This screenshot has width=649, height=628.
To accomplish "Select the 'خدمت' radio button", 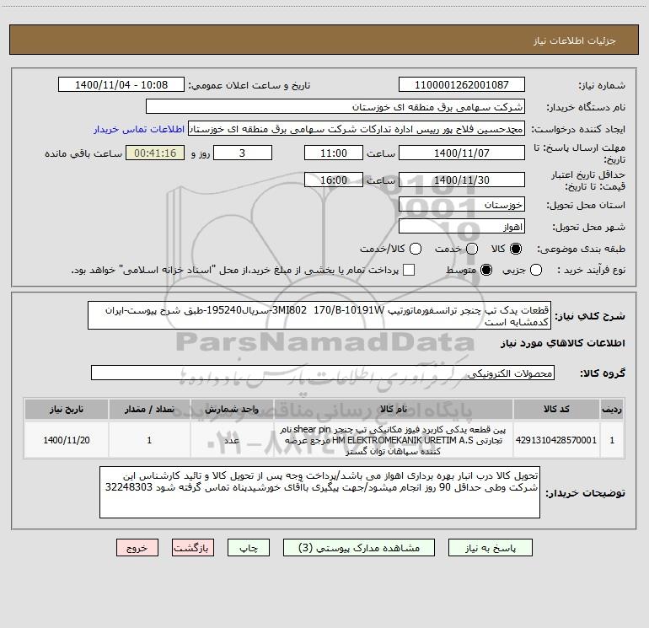I will tap(472, 249).
